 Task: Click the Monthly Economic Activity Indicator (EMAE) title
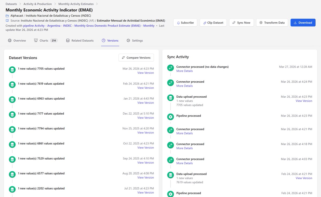[49, 10]
